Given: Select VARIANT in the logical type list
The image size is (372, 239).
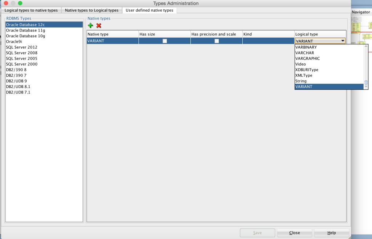Looking at the screenshot, I should click(x=329, y=87).
